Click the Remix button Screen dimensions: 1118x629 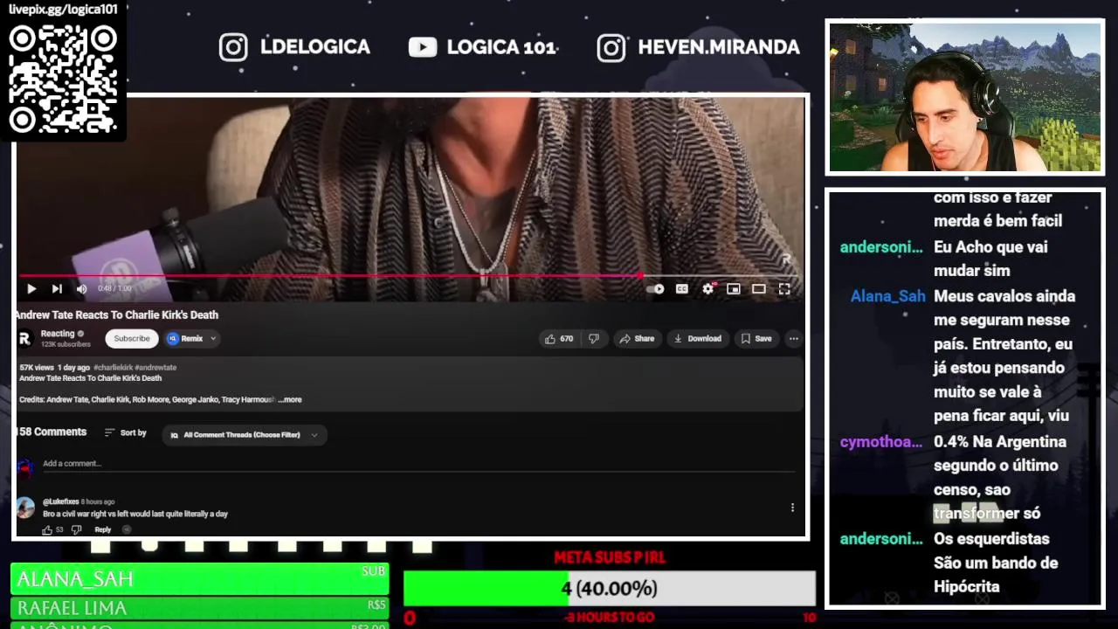[x=185, y=339]
